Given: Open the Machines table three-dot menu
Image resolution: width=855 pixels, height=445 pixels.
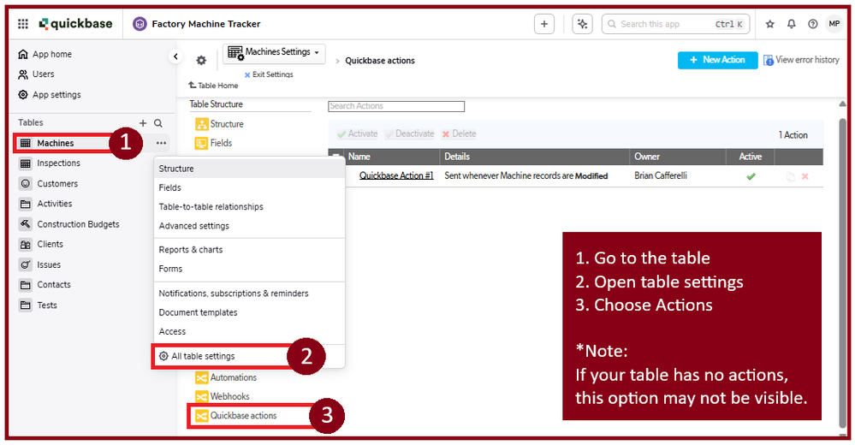Looking at the screenshot, I should coord(161,143).
